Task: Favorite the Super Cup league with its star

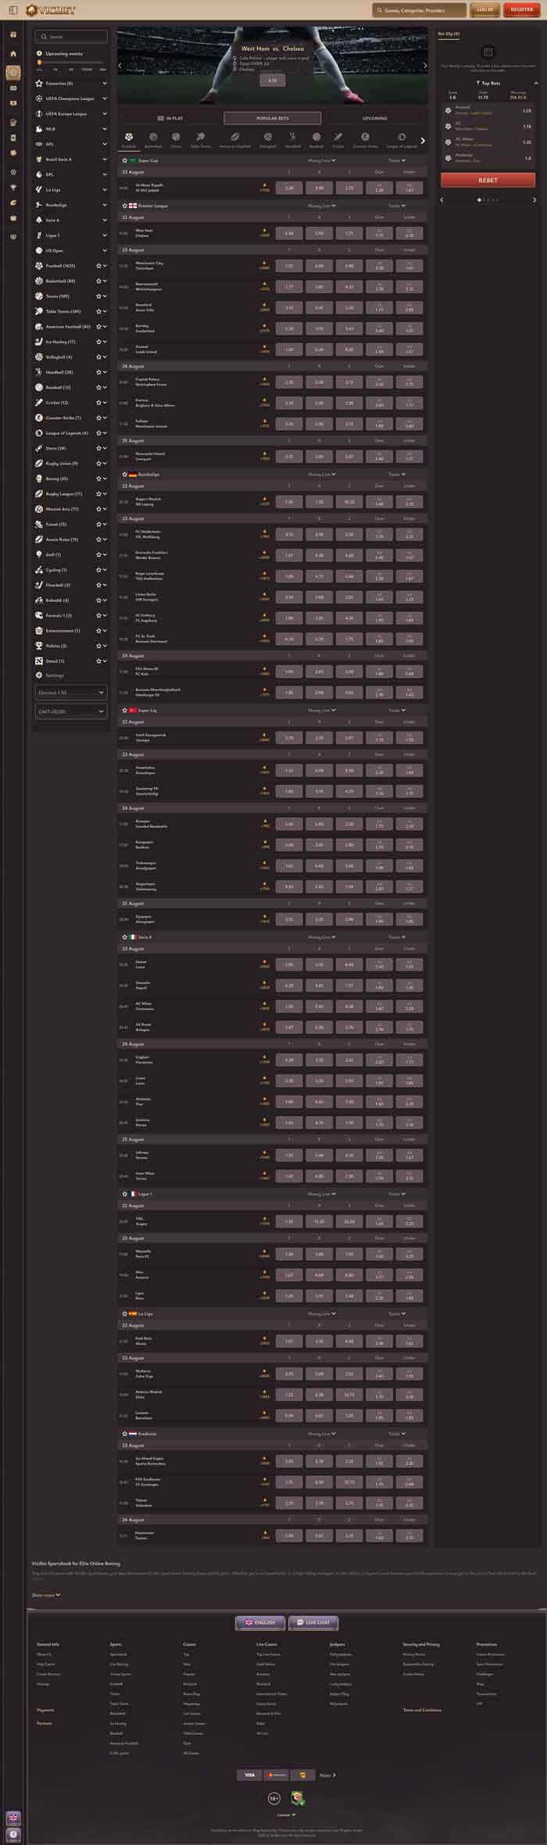Action: click(x=124, y=160)
